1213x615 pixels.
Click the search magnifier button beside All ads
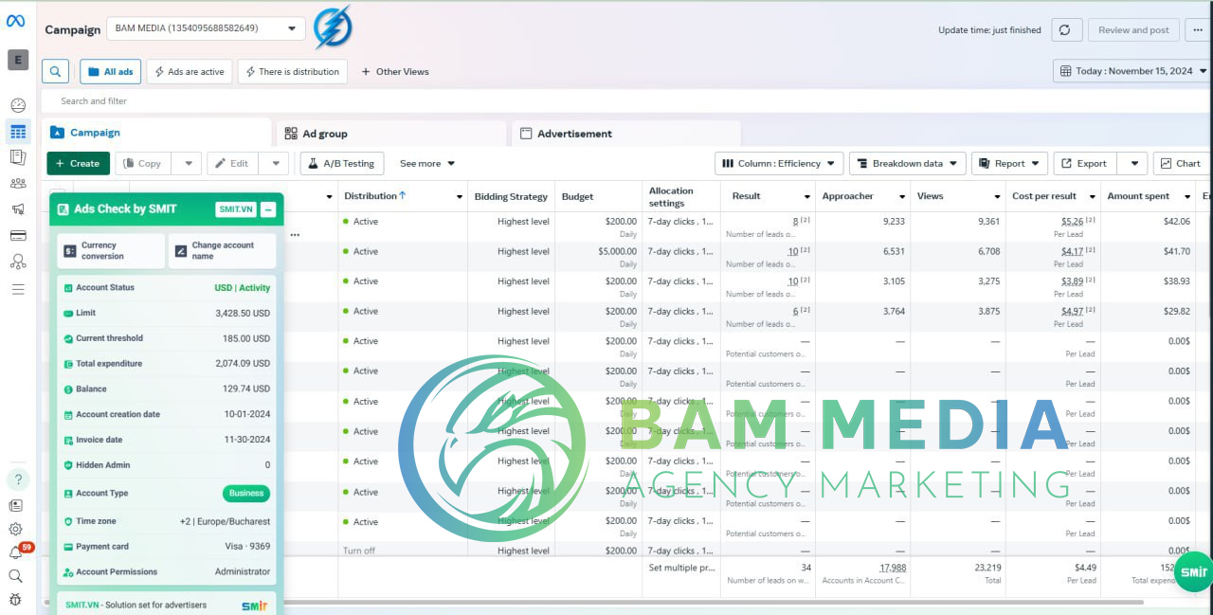(x=56, y=71)
